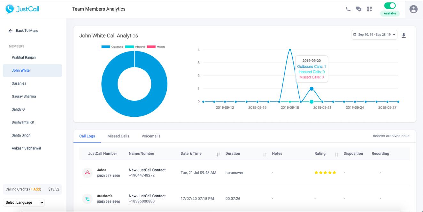Click the calendar icon in date picker

(x=355, y=35)
